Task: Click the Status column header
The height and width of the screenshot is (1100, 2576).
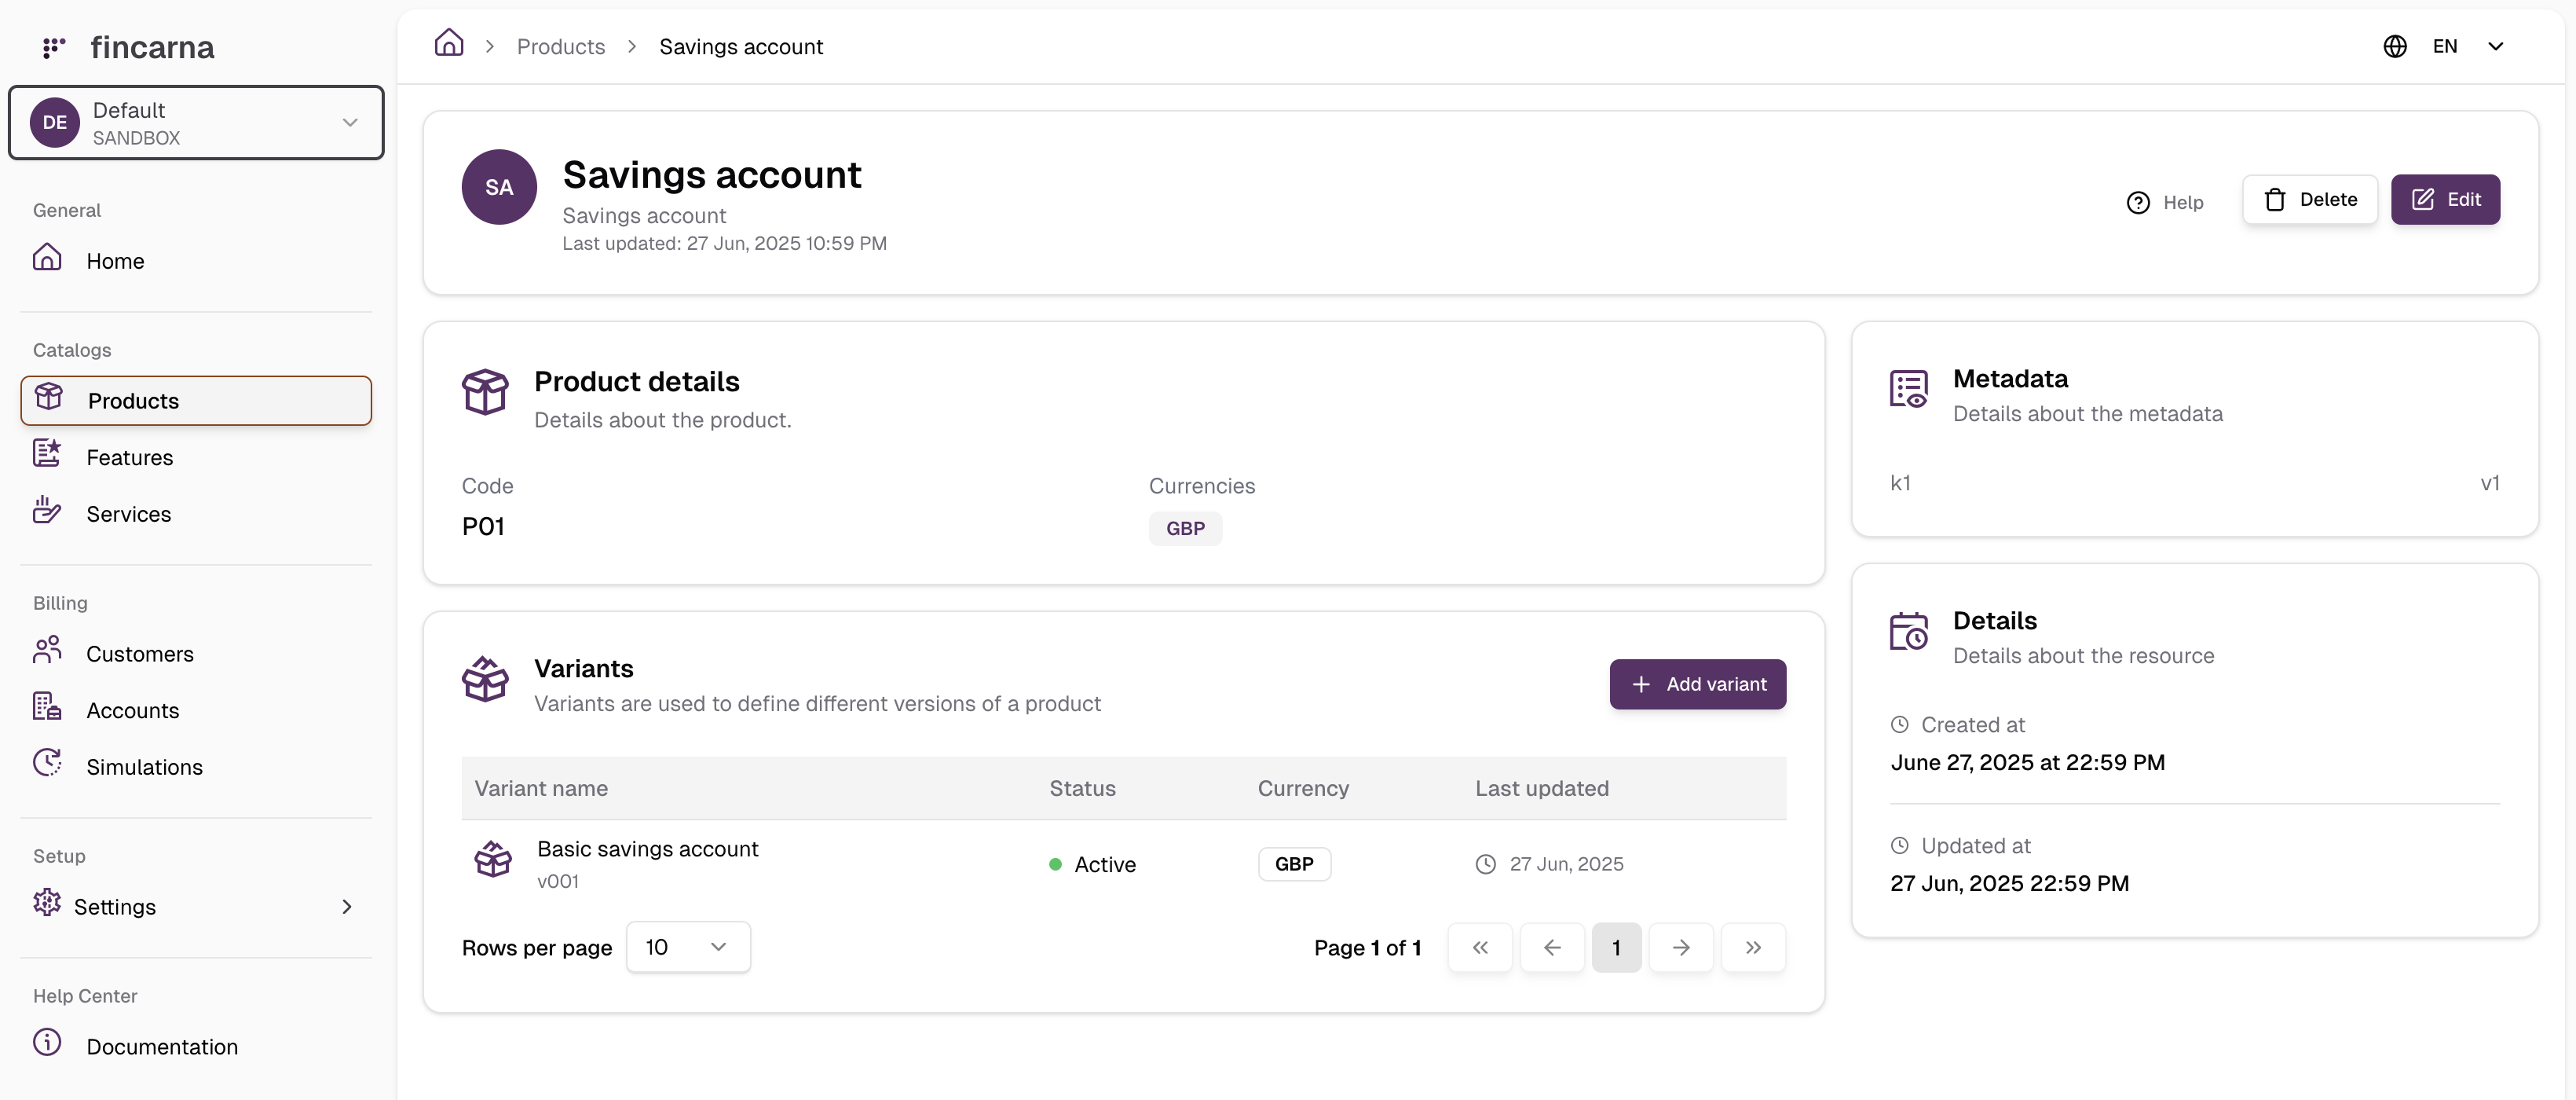Action: click(1082, 788)
